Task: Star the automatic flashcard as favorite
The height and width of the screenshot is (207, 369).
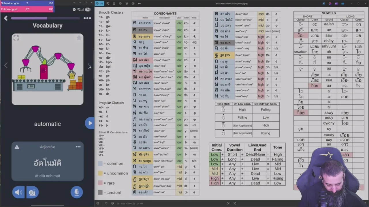Action: pyautogui.click(x=79, y=38)
